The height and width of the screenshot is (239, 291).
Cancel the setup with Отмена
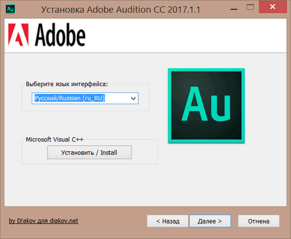tap(259, 221)
